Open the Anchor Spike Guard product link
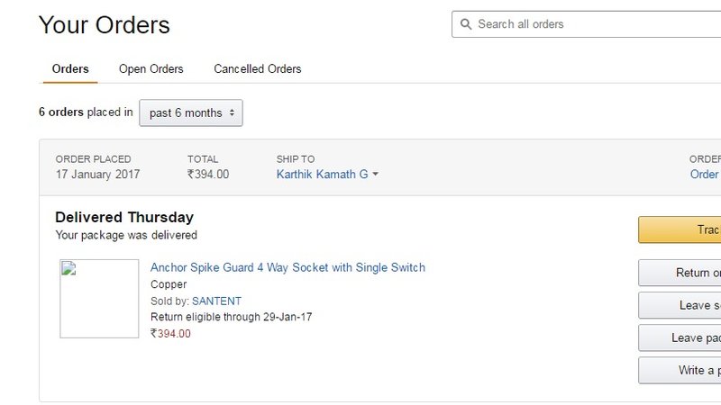 pos(287,267)
